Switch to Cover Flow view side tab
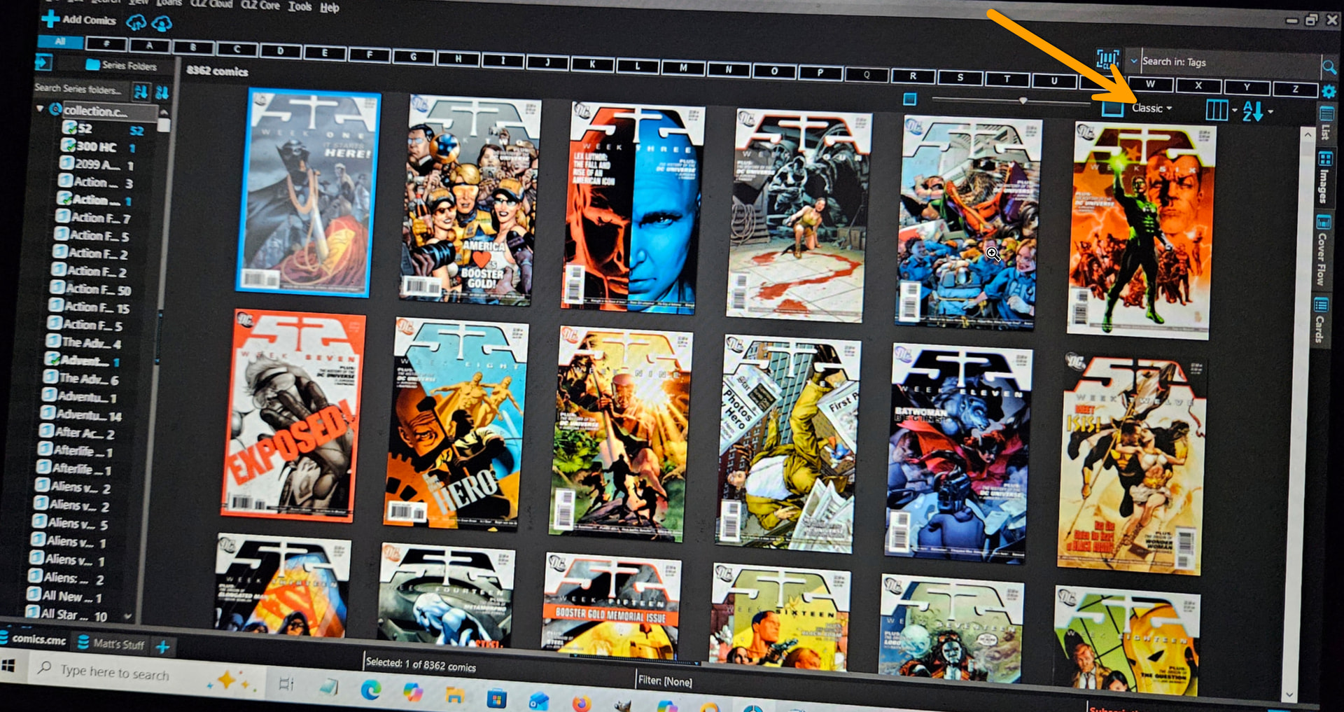The image size is (1344, 712). click(x=1322, y=251)
